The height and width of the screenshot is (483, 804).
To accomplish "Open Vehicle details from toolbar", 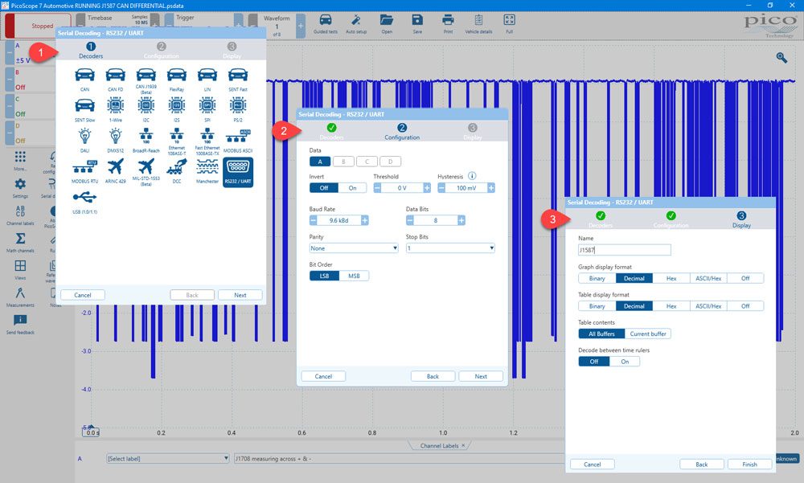I will tap(478, 23).
